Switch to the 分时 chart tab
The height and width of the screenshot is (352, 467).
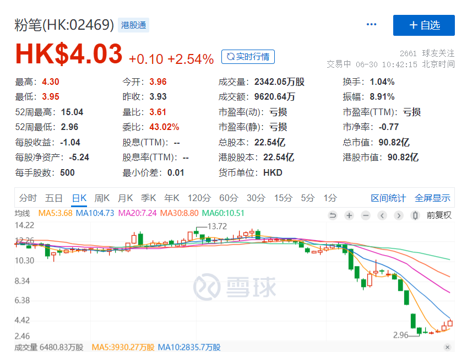(x=28, y=198)
